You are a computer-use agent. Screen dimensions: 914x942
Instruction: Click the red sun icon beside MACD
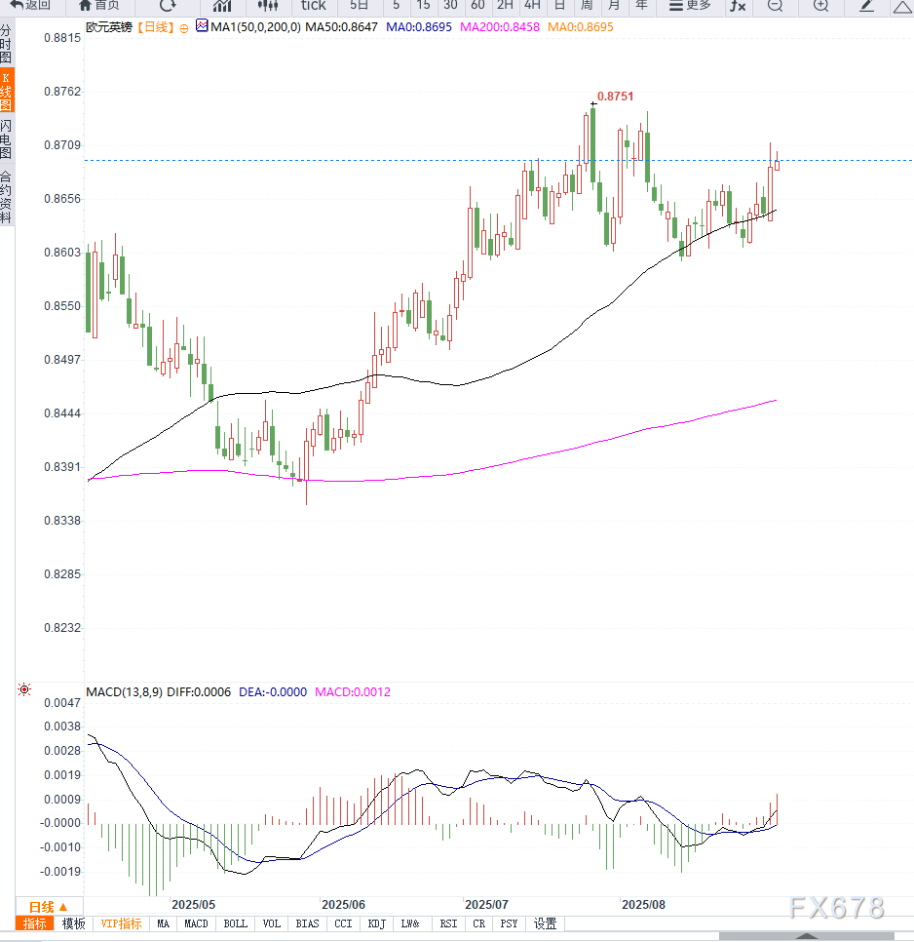(23, 690)
